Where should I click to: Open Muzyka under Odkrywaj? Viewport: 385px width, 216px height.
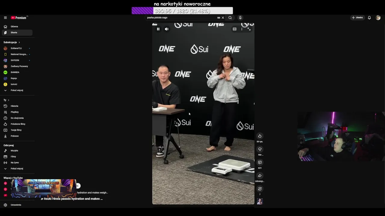point(17,151)
